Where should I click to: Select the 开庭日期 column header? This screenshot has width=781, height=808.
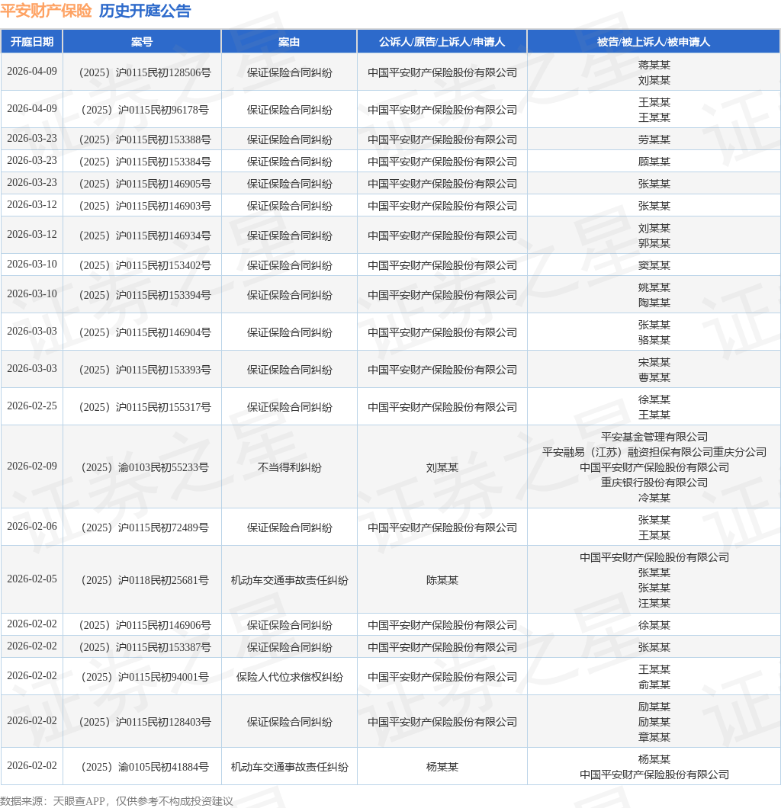pyautogui.click(x=32, y=42)
